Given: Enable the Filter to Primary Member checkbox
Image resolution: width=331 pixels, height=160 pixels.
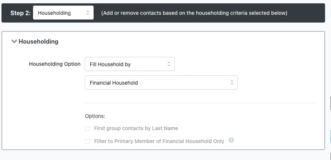Looking at the screenshot, I should tap(87, 141).
